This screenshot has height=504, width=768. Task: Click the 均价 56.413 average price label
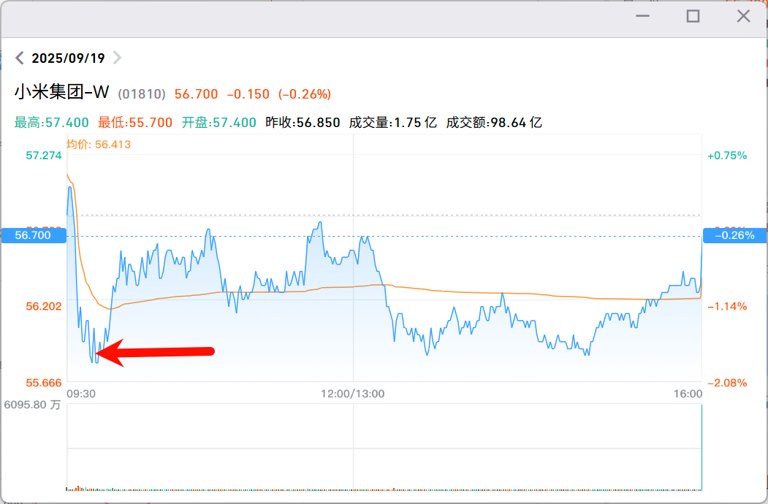tap(99, 145)
